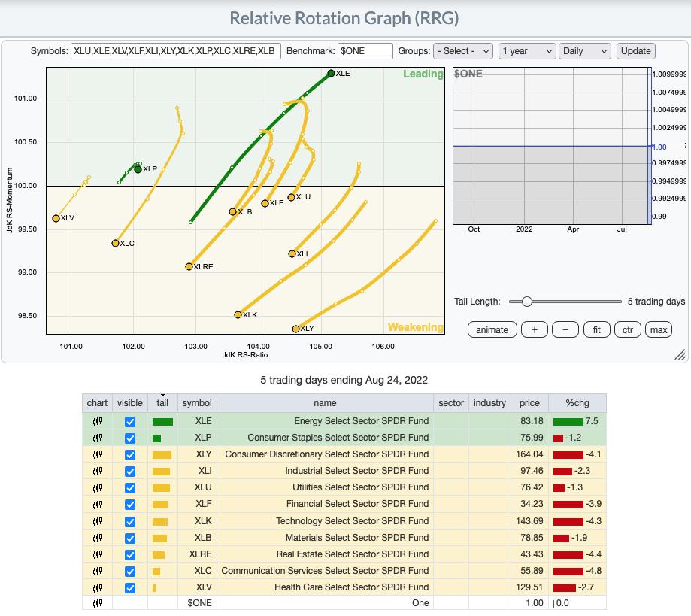Click the XLV marker on the RRG plot

56,218
